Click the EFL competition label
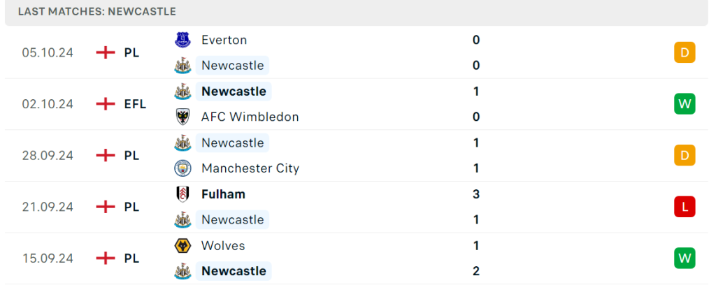 click(135, 104)
